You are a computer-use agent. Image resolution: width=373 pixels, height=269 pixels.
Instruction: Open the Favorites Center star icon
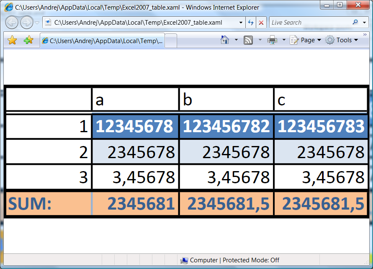click(12, 40)
